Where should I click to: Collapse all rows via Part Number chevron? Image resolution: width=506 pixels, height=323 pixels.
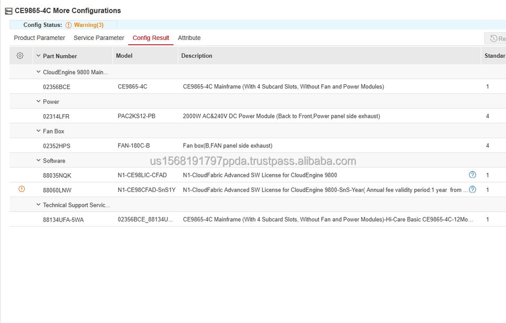tap(38, 56)
